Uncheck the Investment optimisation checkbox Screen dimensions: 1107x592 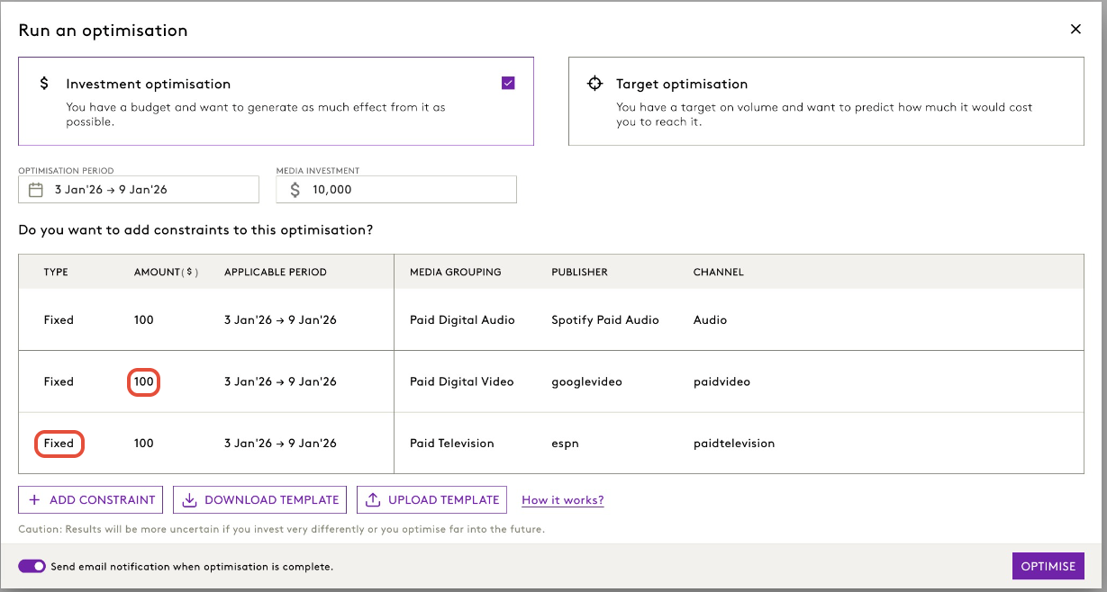click(x=509, y=83)
